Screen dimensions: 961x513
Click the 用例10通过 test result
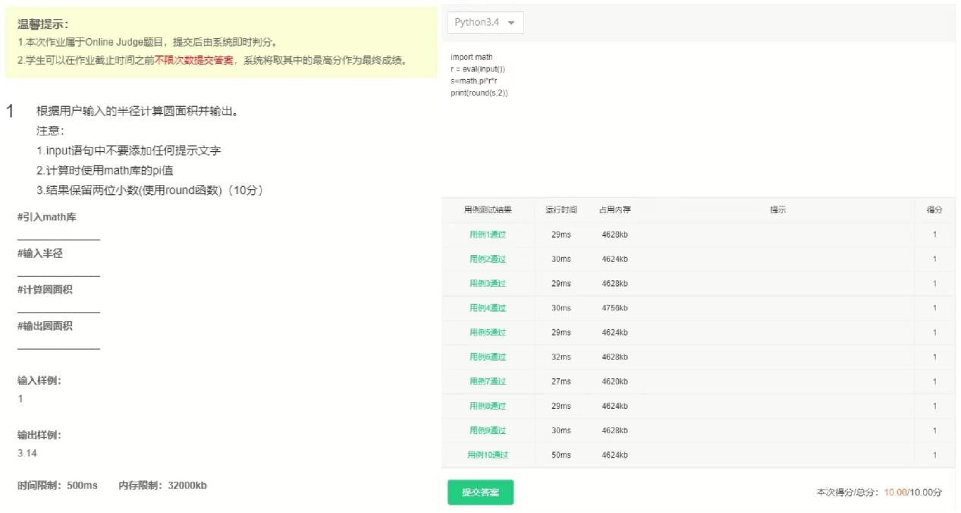point(487,455)
